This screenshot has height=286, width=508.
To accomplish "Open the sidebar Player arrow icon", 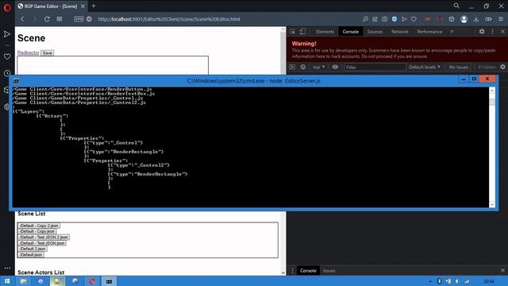I will point(7,34).
